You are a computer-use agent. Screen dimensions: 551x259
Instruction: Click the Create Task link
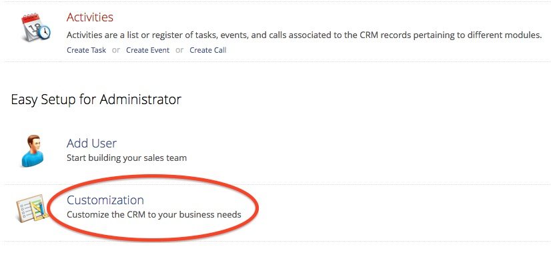pyautogui.click(x=86, y=50)
